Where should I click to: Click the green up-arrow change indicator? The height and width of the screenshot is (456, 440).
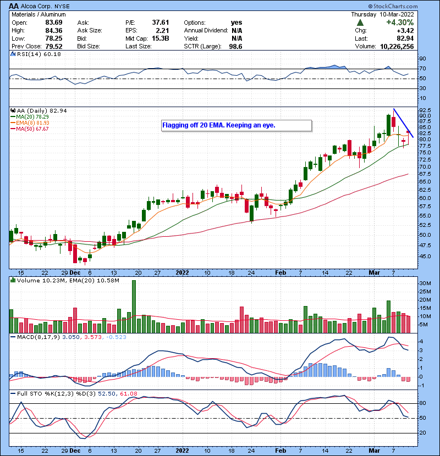click(x=360, y=23)
